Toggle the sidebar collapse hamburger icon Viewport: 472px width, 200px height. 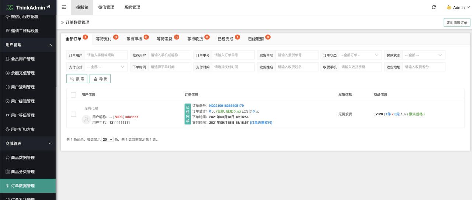pos(64,7)
